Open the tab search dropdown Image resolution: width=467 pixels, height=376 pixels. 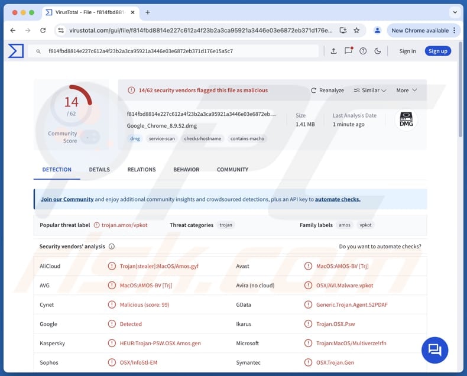coord(455,12)
